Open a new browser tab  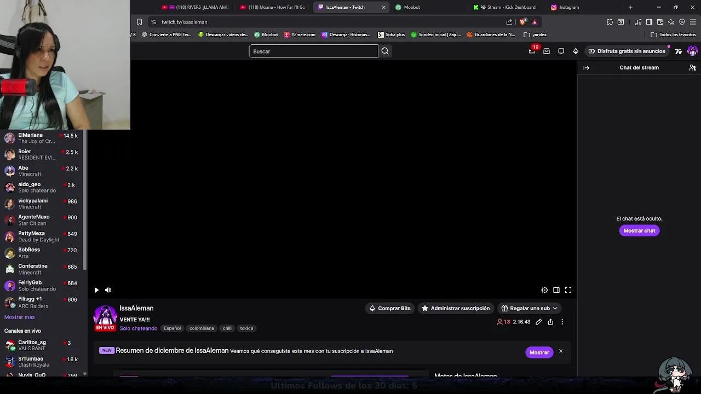[630, 7]
